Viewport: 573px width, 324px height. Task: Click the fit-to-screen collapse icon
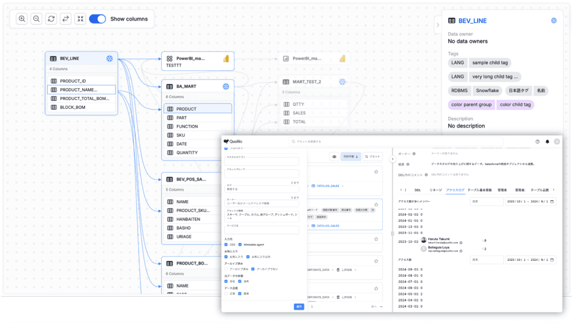80,19
